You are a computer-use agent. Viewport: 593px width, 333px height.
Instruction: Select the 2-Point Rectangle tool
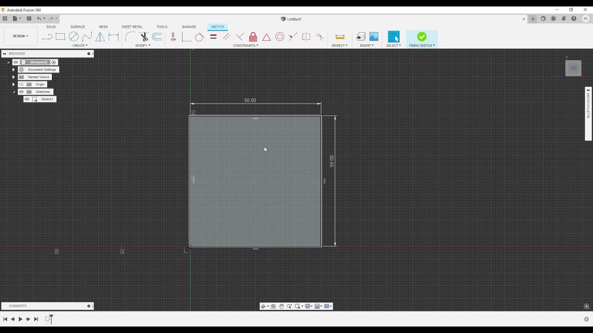coord(60,37)
